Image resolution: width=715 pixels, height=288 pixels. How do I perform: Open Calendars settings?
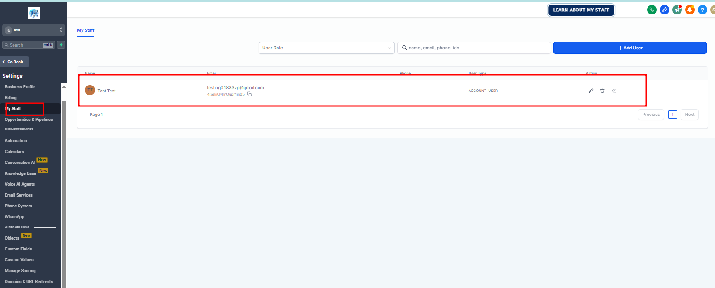click(14, 152)
